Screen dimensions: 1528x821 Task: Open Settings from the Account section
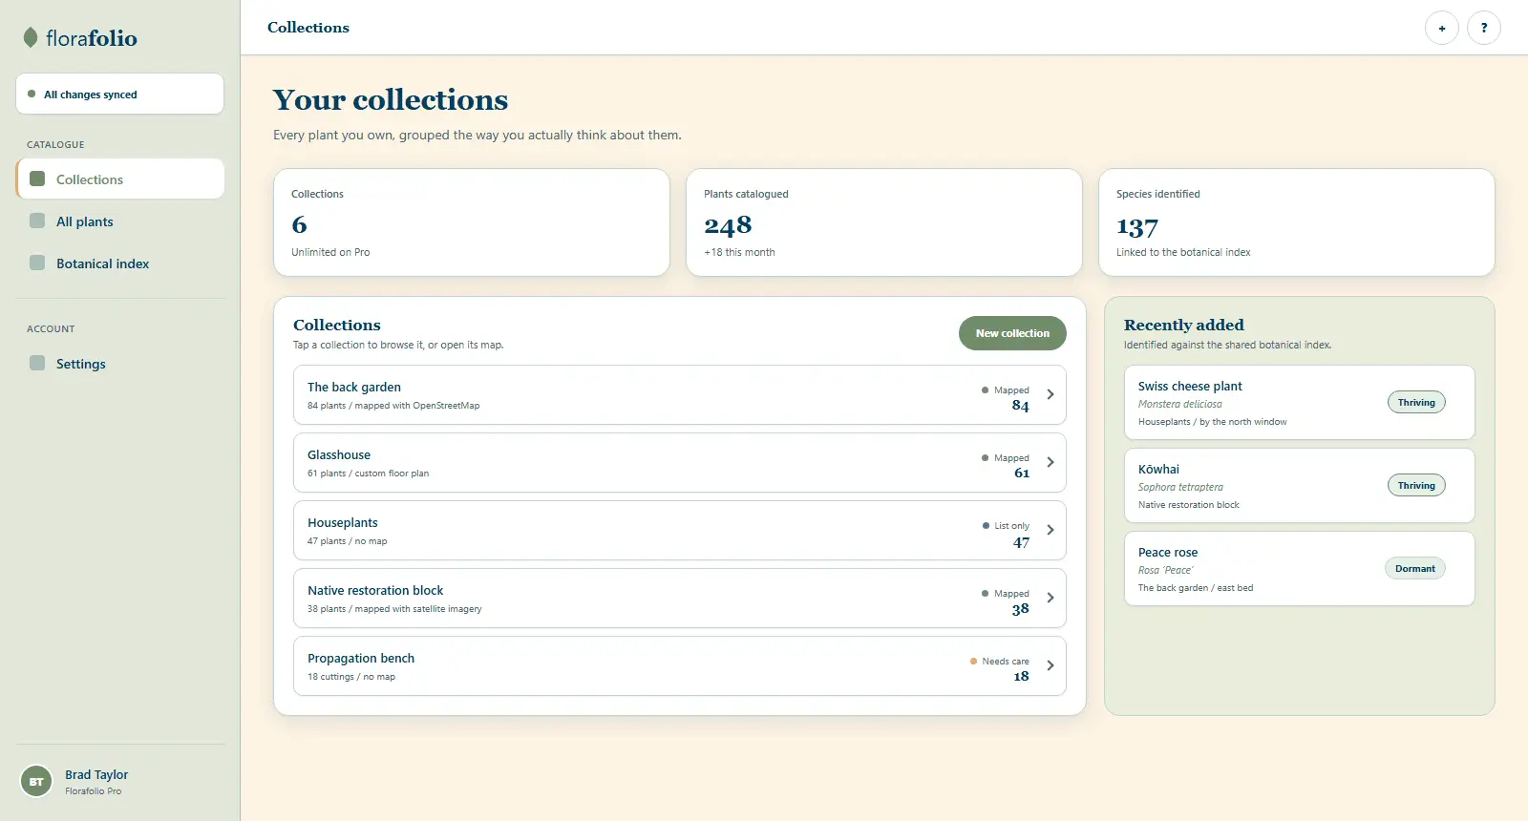pos(120,364)
